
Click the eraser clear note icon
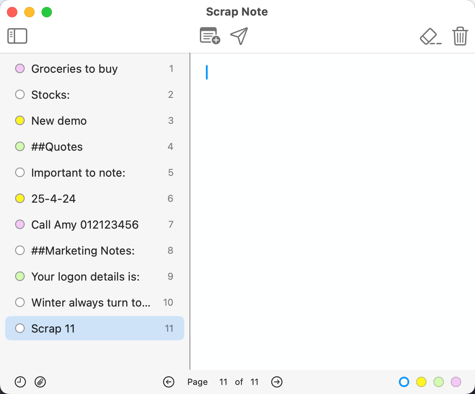[430, 36]
